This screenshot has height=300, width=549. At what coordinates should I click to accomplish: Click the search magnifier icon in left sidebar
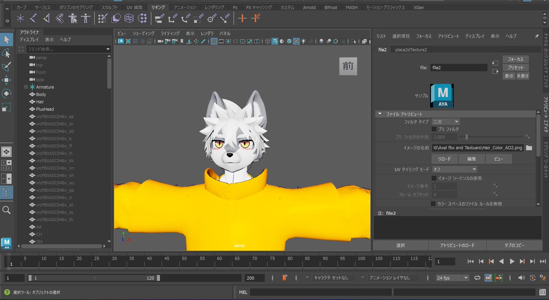[x=6, y=210]
